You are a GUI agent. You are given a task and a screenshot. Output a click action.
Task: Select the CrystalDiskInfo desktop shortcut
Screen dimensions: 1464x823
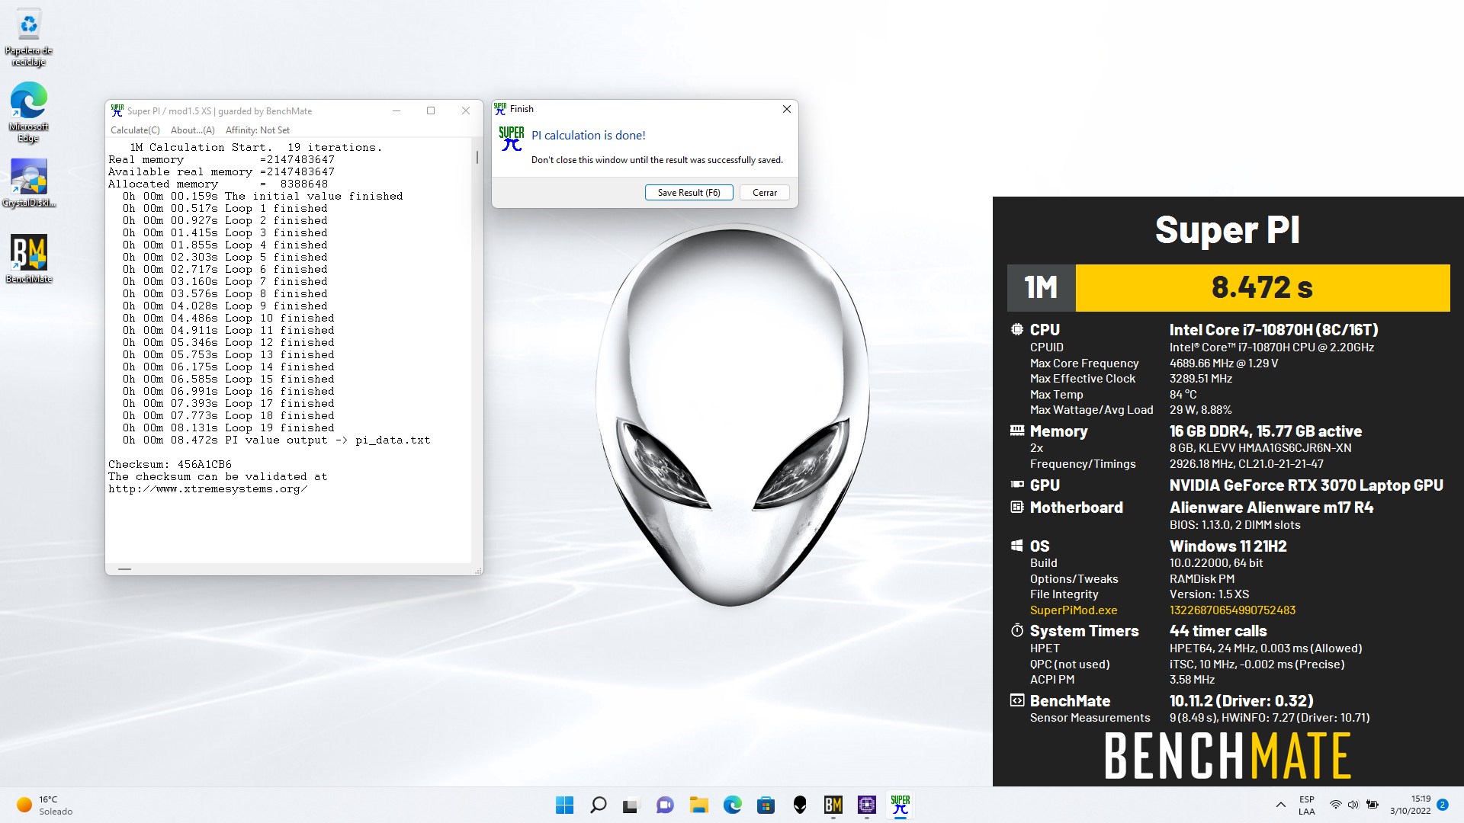(x=29, y=183)
